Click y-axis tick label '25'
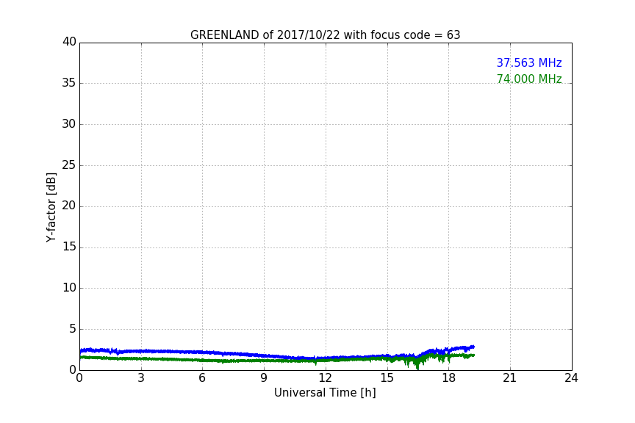Image resolution: width=635 pixels, height=423 pixels. (69, 165)
